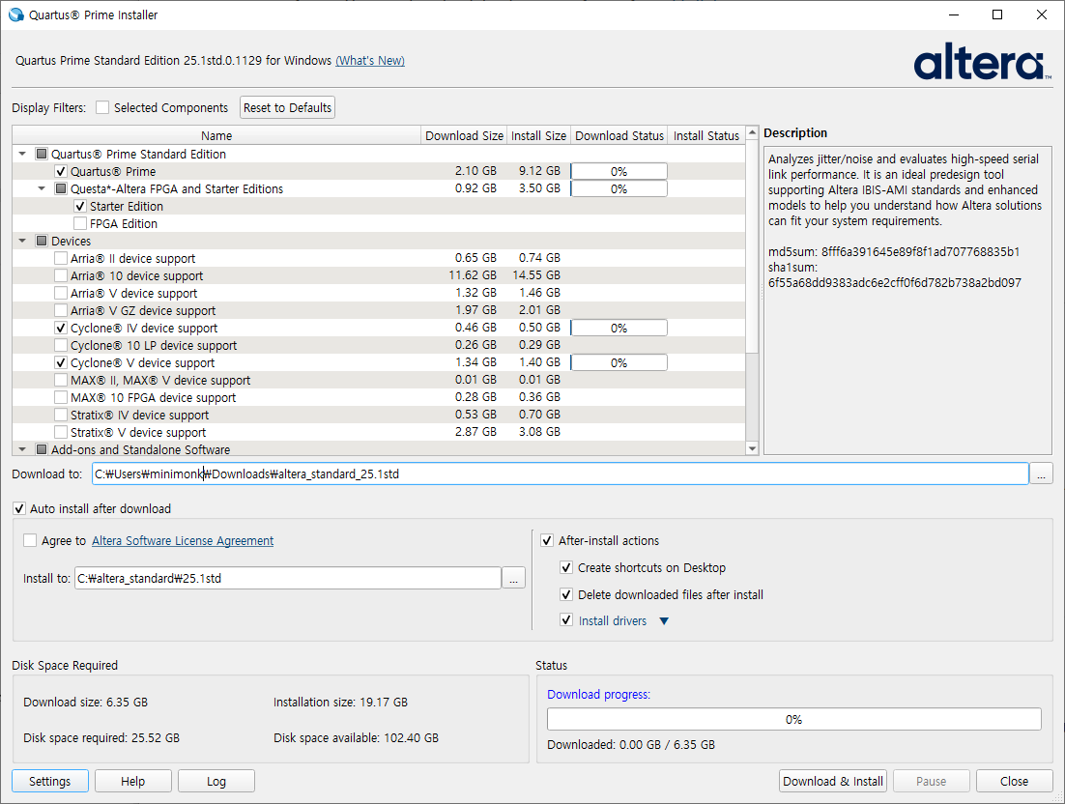Collapse the Devices group
The height and width of the screenshot is (804, 1065).
[x=22, y=241]
